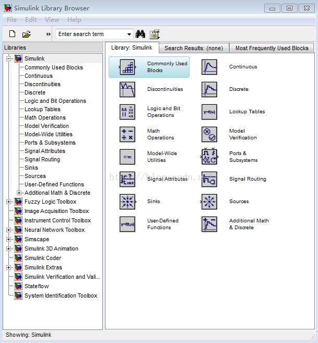Viewport: 318px width, 343px height.
Task: Select the Discontinuities library block icon
Action: (127, 89)
